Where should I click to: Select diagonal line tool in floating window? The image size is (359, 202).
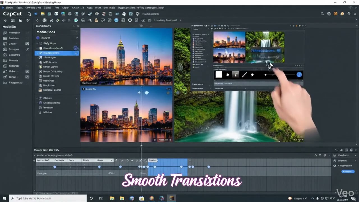pyautogui.click(x=244, y=75)
